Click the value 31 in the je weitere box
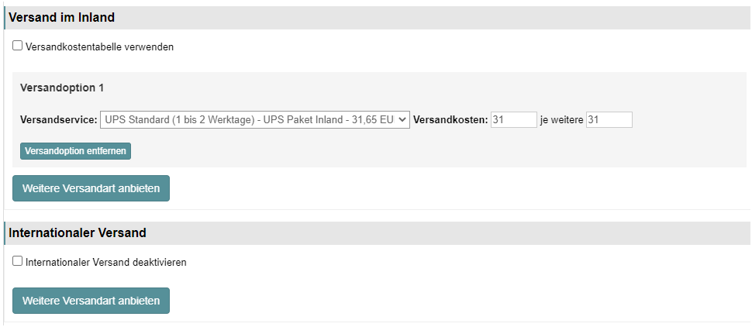 click(x=593, y=120)
